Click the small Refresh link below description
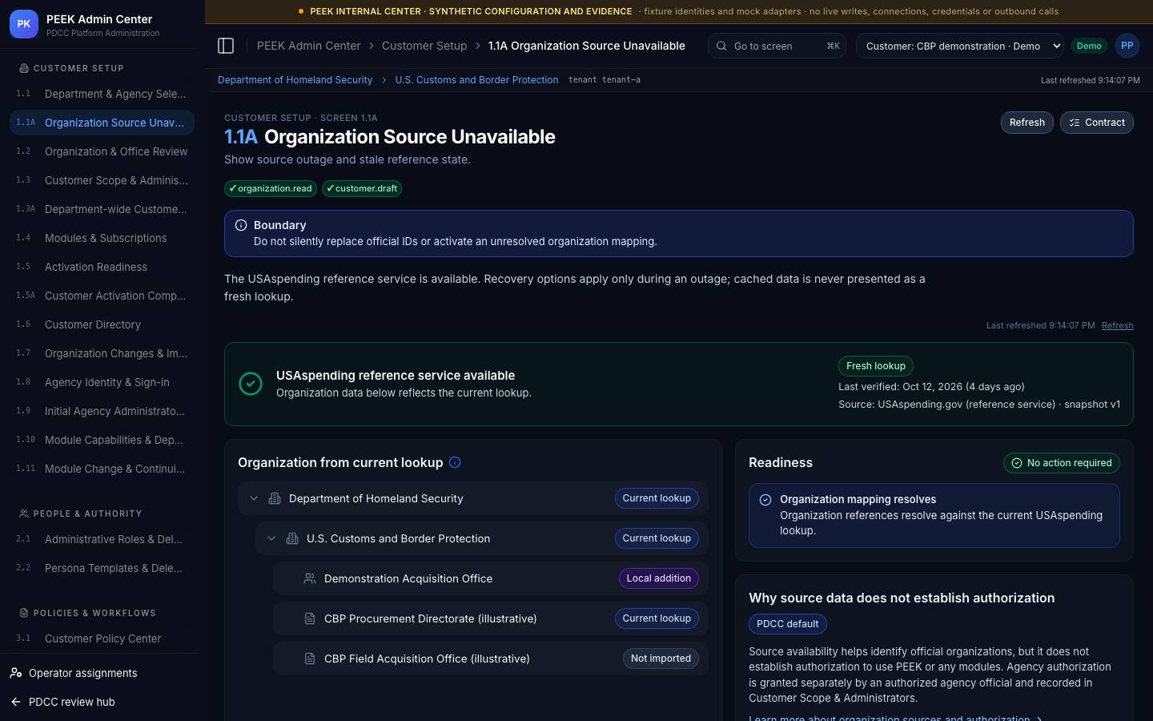The width and height of the screenshot is (1153, 721). 1118,325
